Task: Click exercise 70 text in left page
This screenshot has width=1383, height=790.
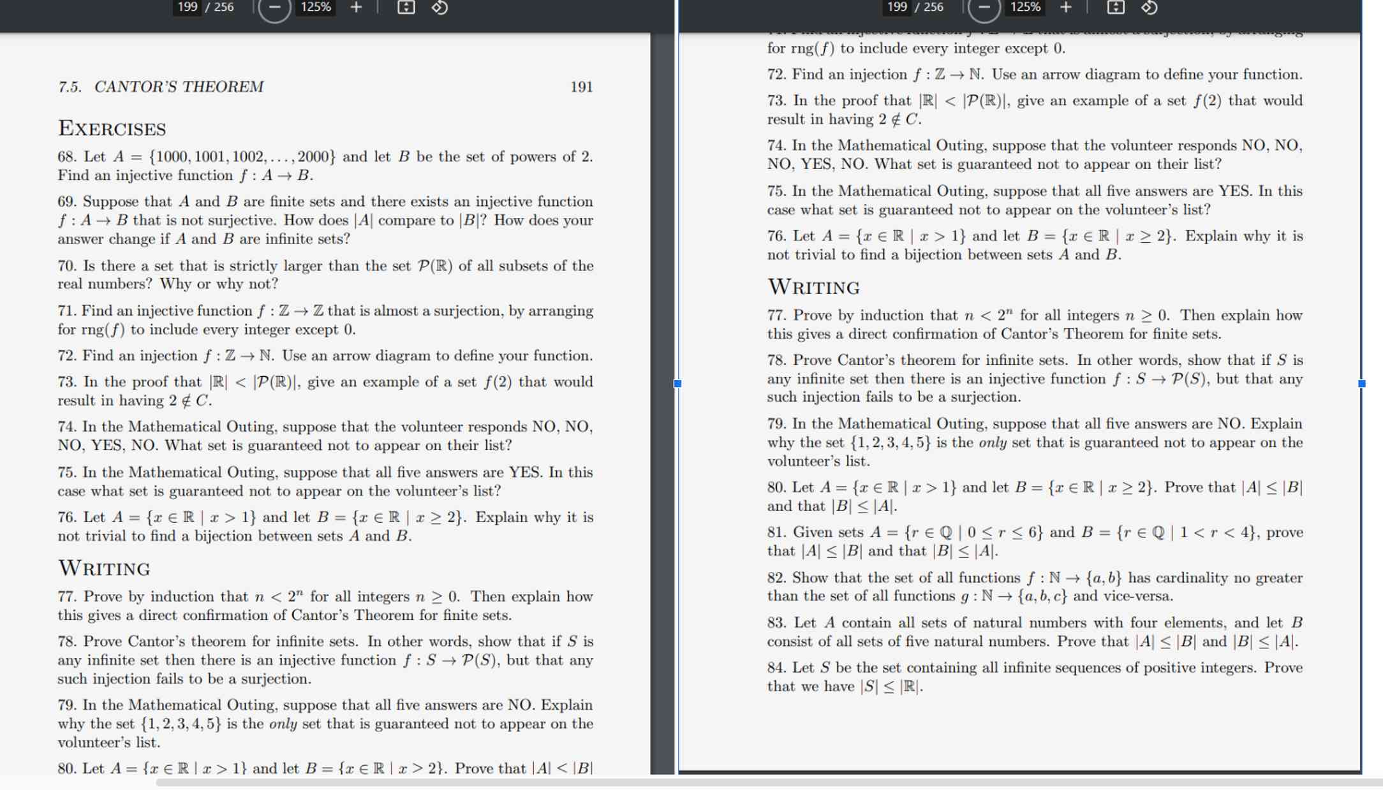Action: [325, 275]
